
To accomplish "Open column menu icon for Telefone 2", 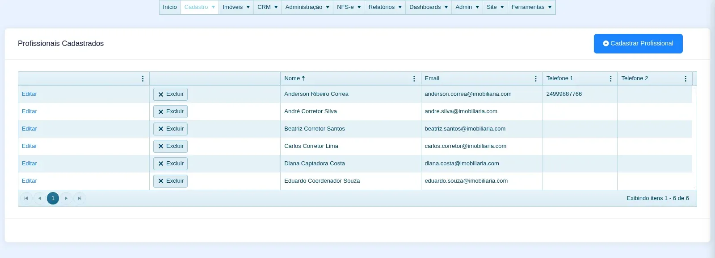I will click(686, 78).
